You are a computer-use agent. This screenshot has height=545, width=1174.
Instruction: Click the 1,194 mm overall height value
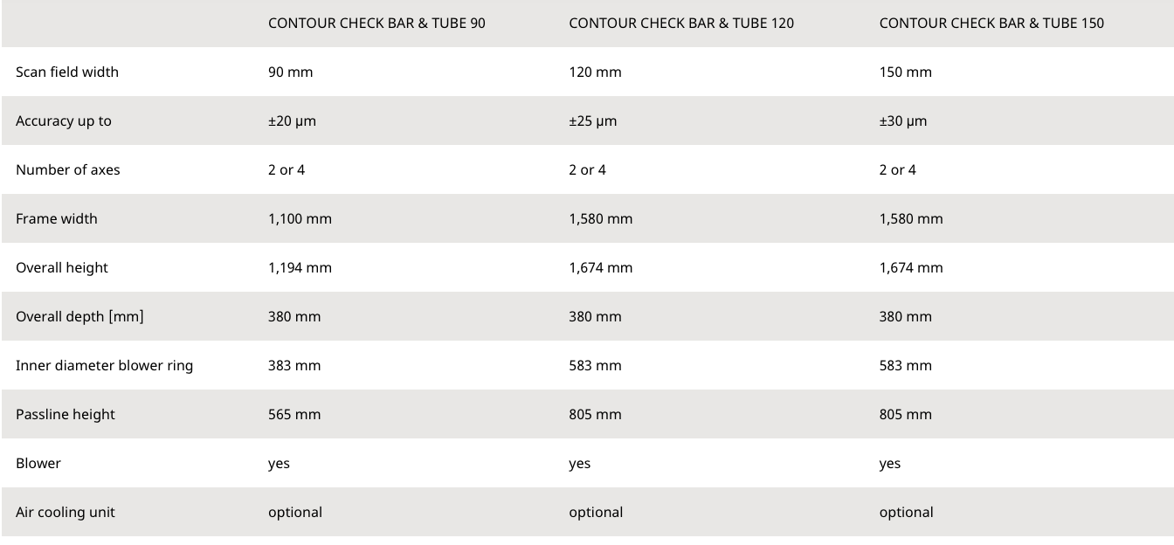coord(300,268)
